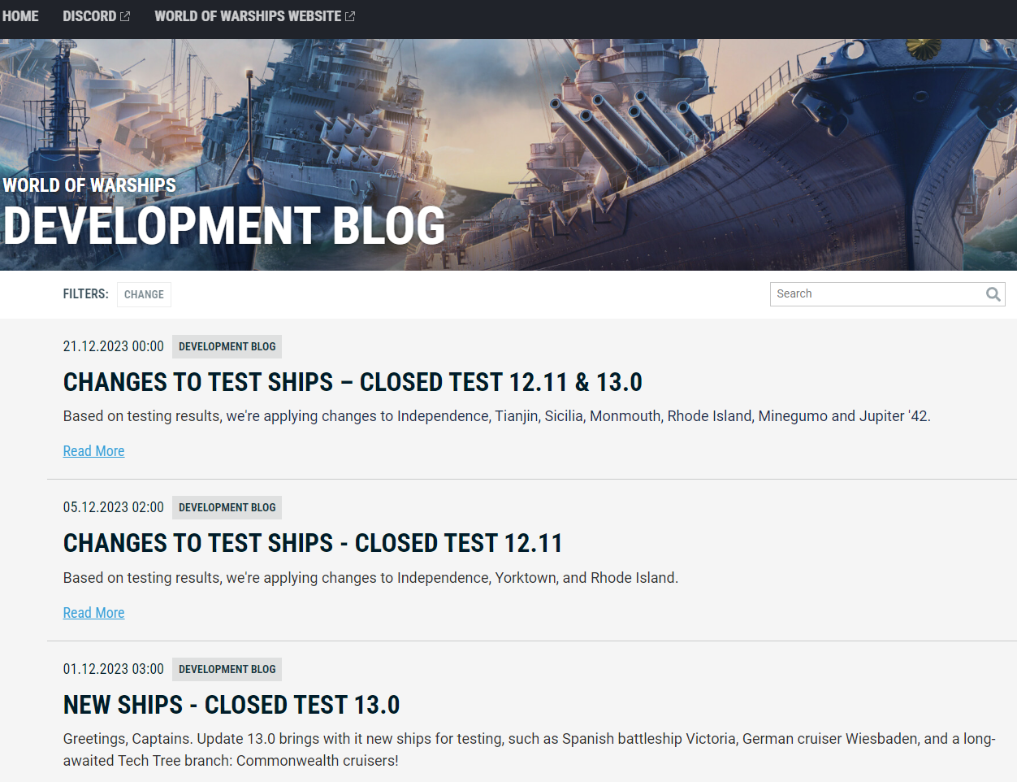Screen dimensions: 1017x782
Task: Open article Changes to Test Ships - Closed Test 12.11
Action: point(313,543)
